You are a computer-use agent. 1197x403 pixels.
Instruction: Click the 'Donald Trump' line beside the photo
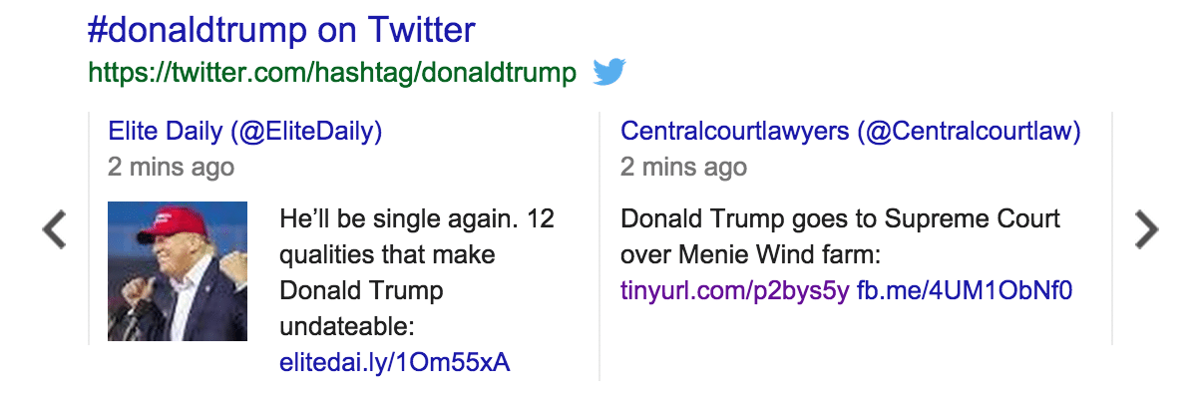(x=361, y=290)
